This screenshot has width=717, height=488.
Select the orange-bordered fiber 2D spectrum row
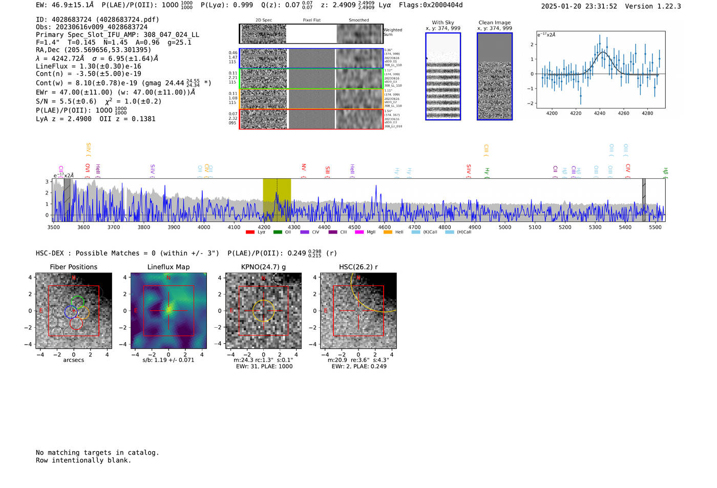(x=311, y=99)
